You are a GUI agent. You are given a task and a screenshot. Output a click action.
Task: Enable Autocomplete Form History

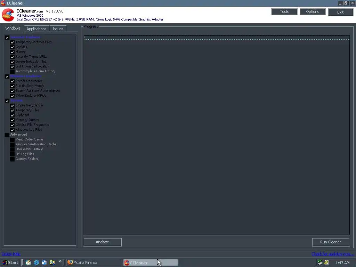point(12,72)
